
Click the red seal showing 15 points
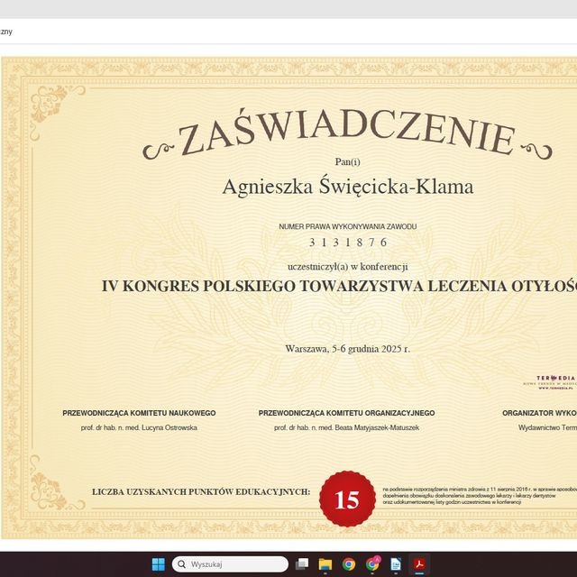347,499
